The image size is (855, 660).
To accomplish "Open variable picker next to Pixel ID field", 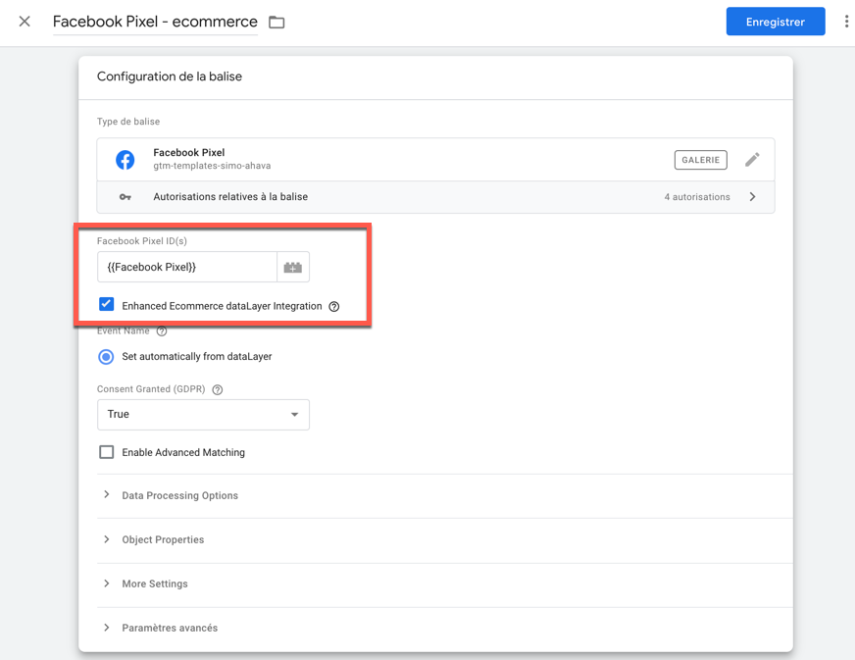I will (293, 267).
